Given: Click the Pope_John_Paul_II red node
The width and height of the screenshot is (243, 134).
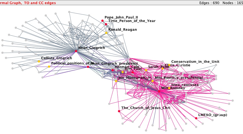Looking at the screenshot, I should (102, 21).
